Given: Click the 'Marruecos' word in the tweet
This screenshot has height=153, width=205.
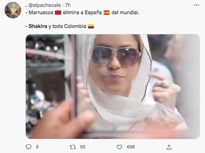Looking at the screenshot, I should 41,12.
